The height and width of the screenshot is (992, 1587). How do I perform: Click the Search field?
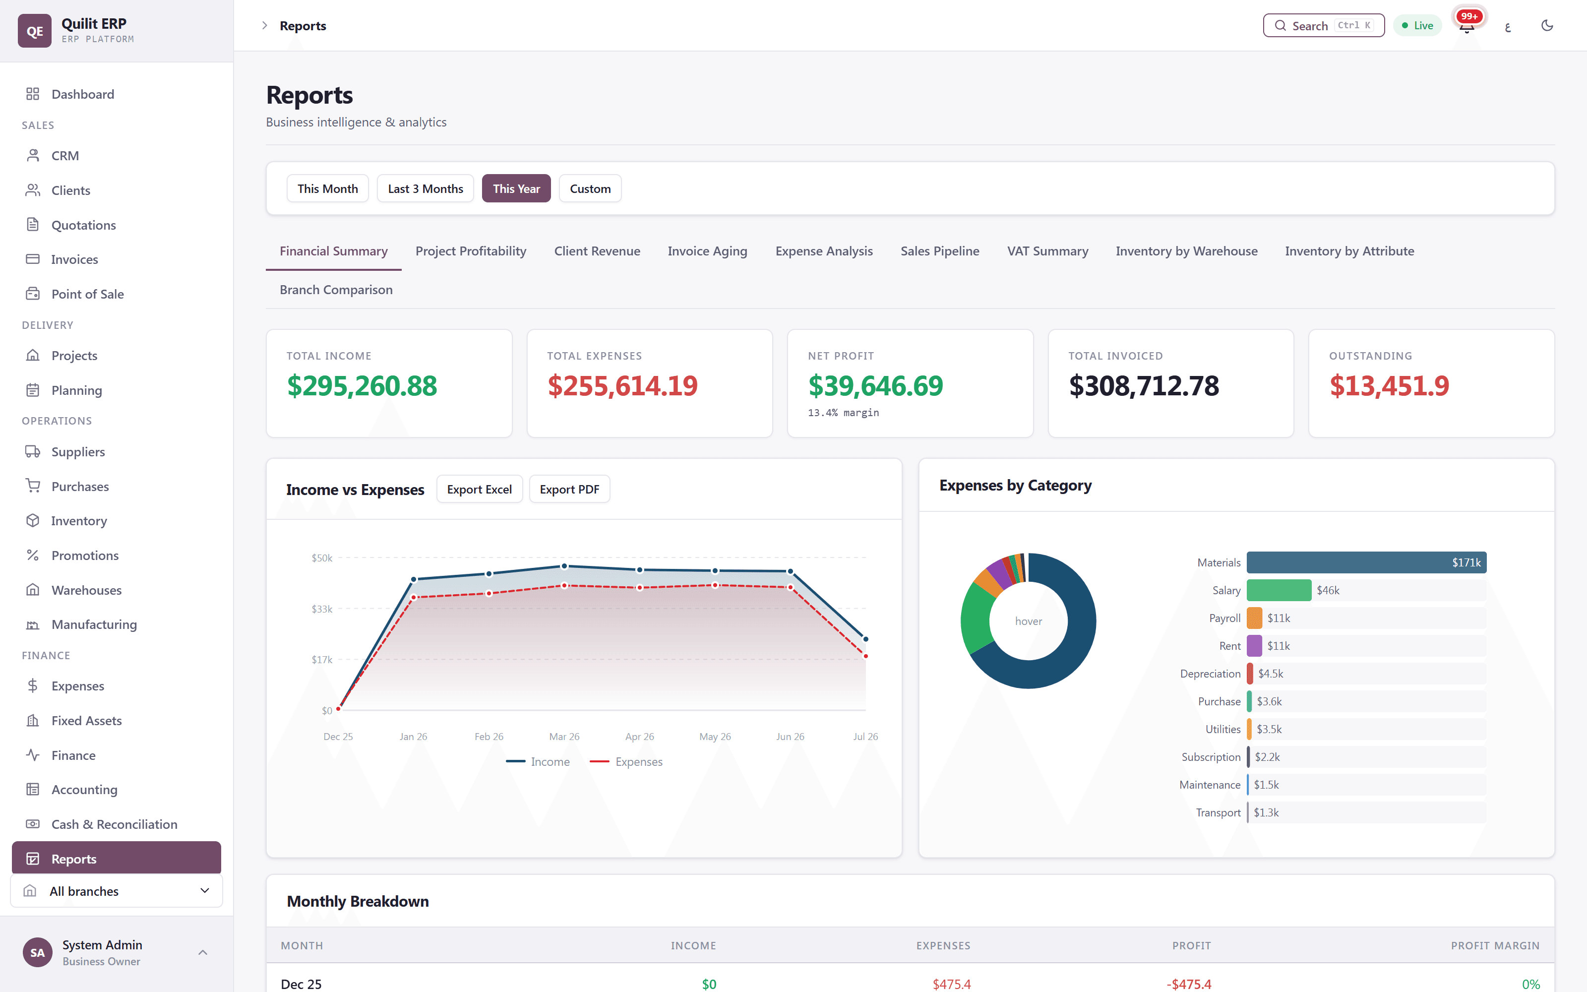1323,26
